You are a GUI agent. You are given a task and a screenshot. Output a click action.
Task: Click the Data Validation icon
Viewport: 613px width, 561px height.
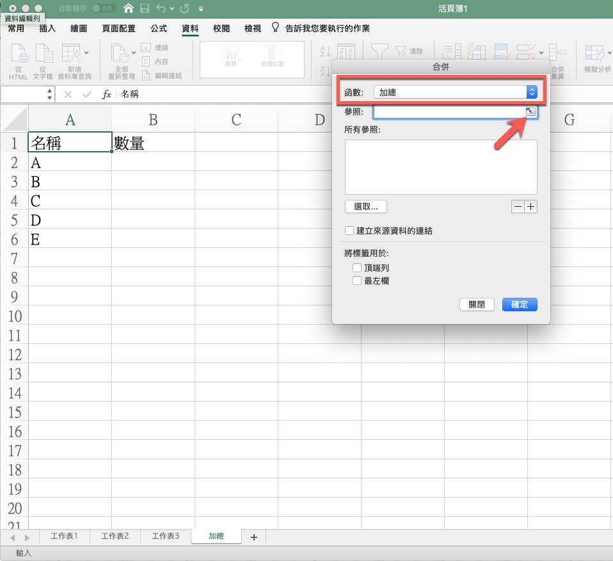pos(526,51)
